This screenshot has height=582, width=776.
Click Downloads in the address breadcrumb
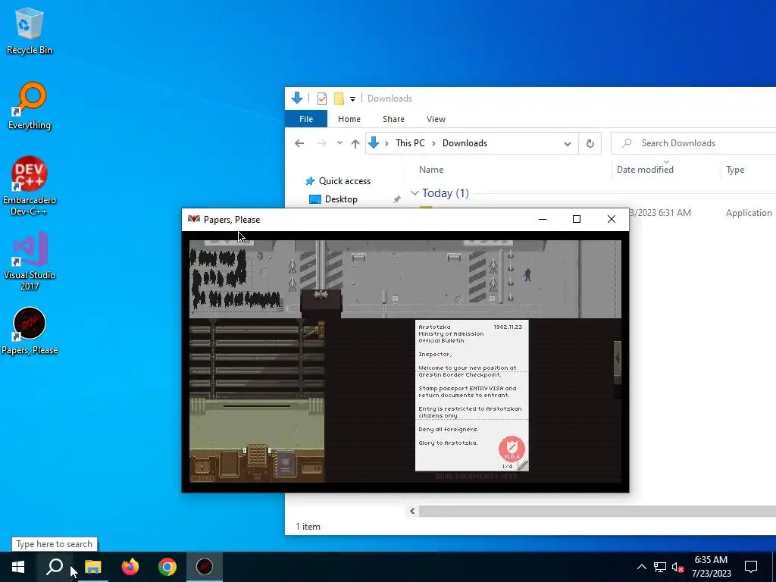tap(465, 143)
